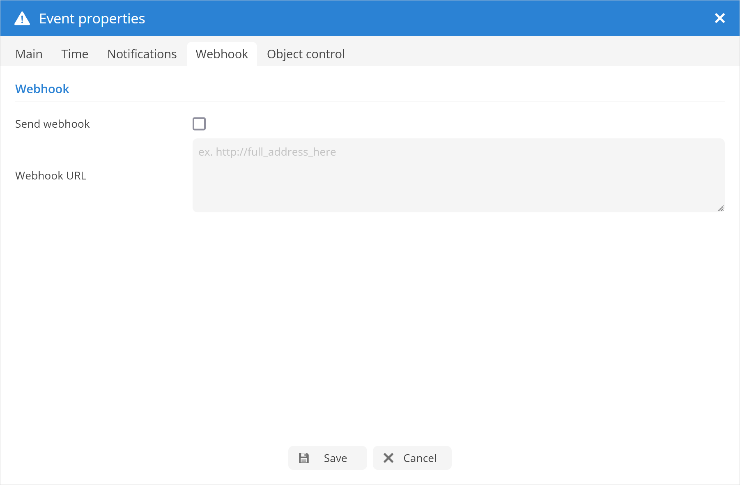Open the Time tab
740x485 pixels.
pos(75,54)
